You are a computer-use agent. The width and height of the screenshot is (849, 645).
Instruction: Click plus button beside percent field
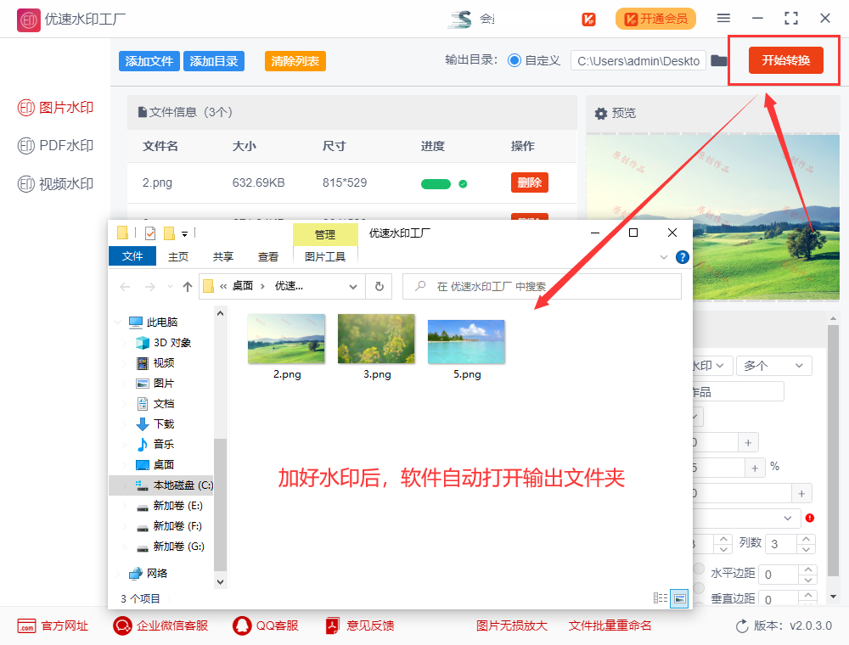point(755,468)
